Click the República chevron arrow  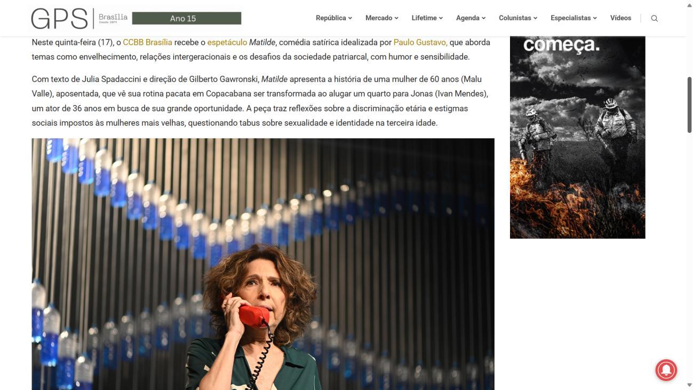(x=350, y=18)
